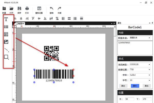Select the rectangle shape tool
Screen dimensions: 154x103
coord(6,57)
